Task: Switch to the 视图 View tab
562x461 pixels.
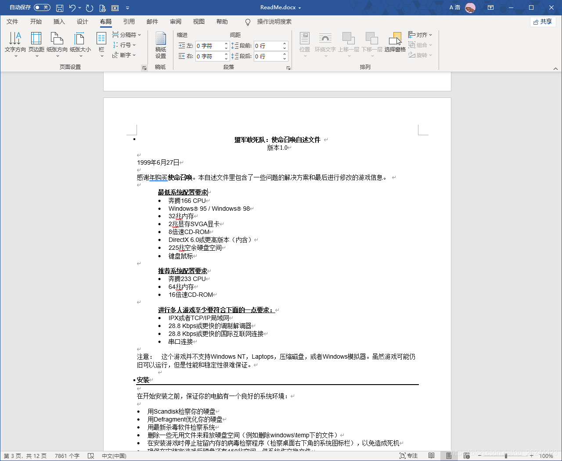Action: (x=198, y=22)
